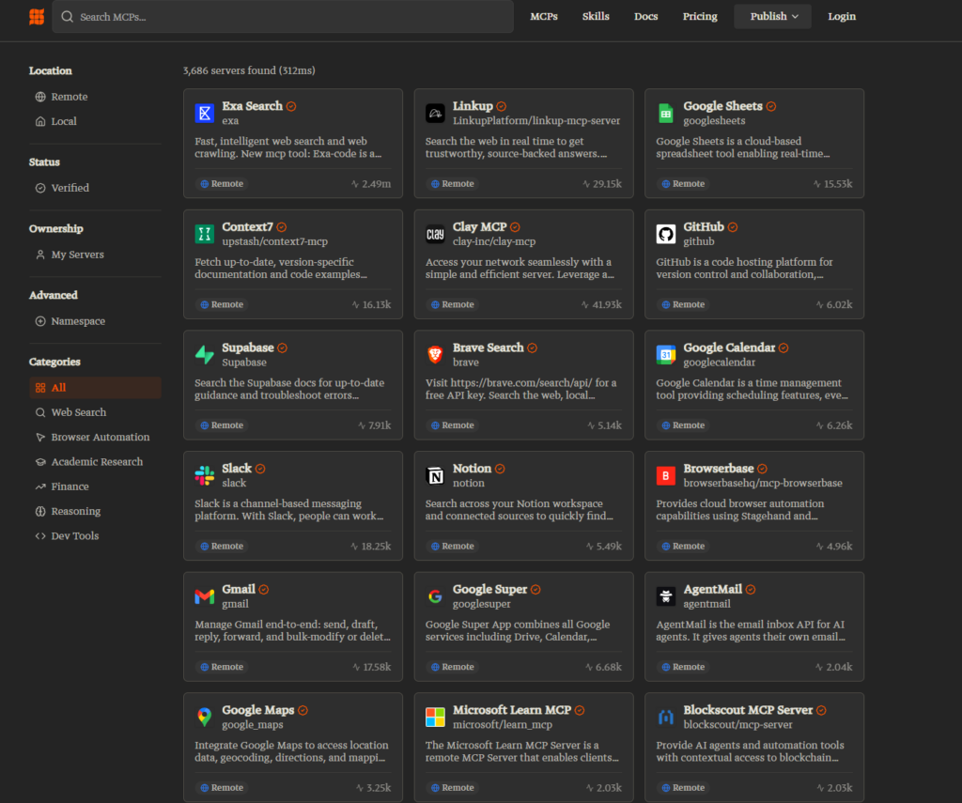Click the Slack logo icon
The image size is (962, 803).
[x=205, y=476]
